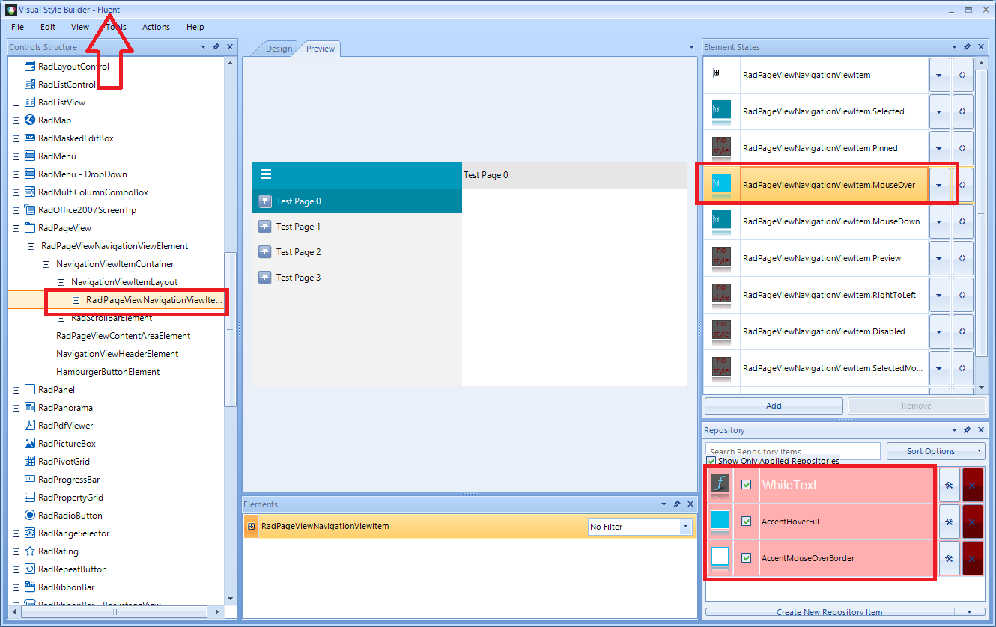Open dropdown for RadPageViewNavigationViewItem.MouseDown state
This screenshot has width=996, height=627.
940,221
